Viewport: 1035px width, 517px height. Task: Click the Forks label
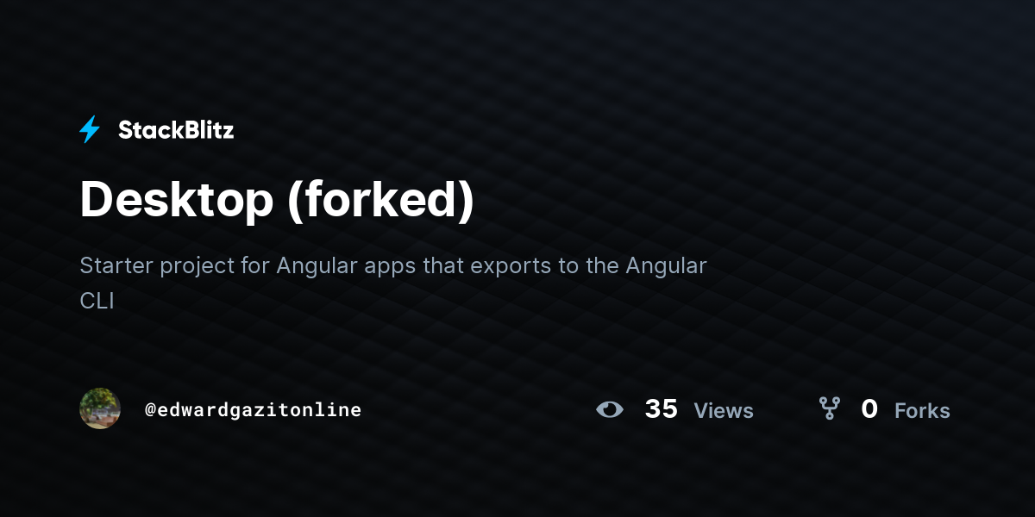click(922, 411)
